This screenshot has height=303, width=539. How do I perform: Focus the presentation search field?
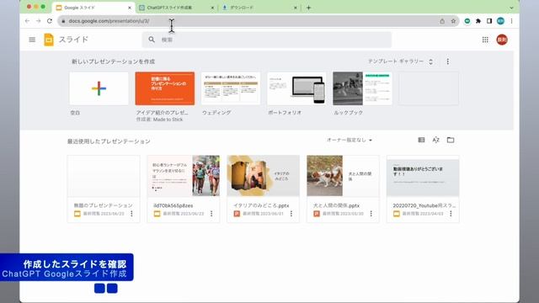[x=267, y=40]
